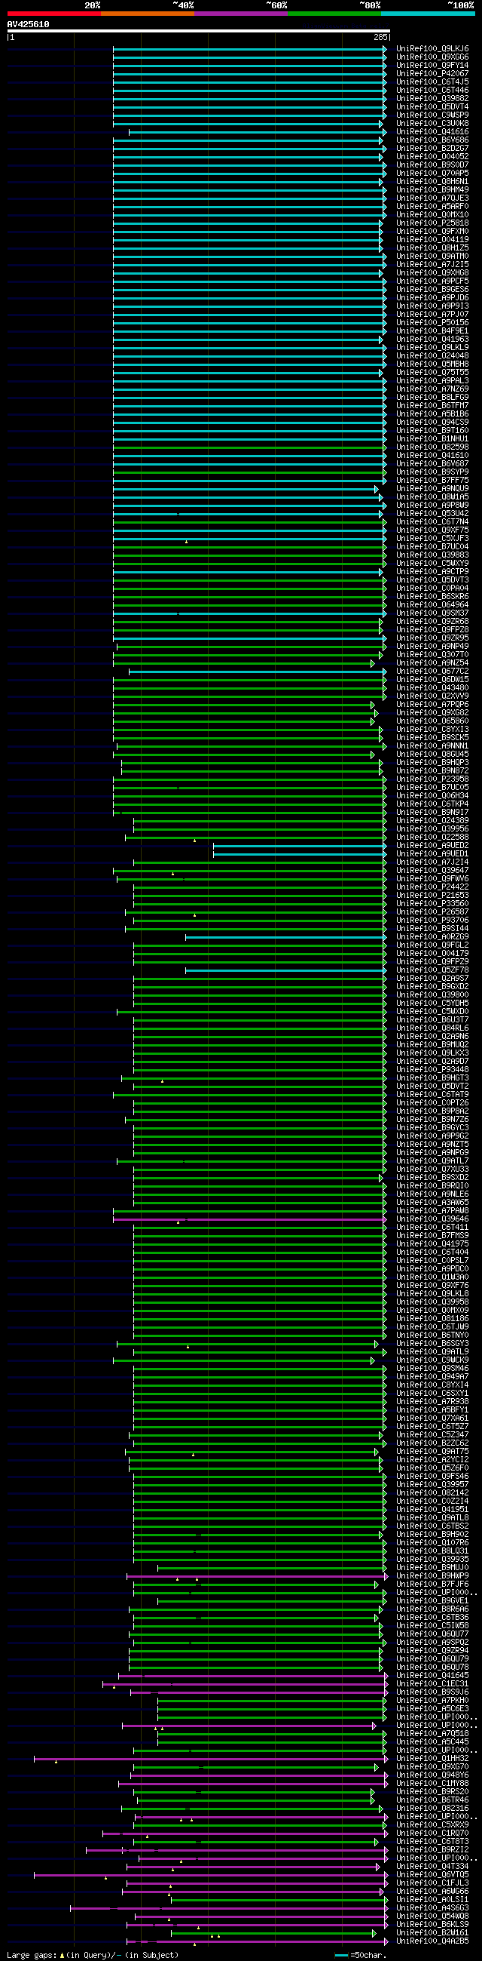Open UniRef100_P93706 hit
482x1961 pixels.
coord(432,921)
